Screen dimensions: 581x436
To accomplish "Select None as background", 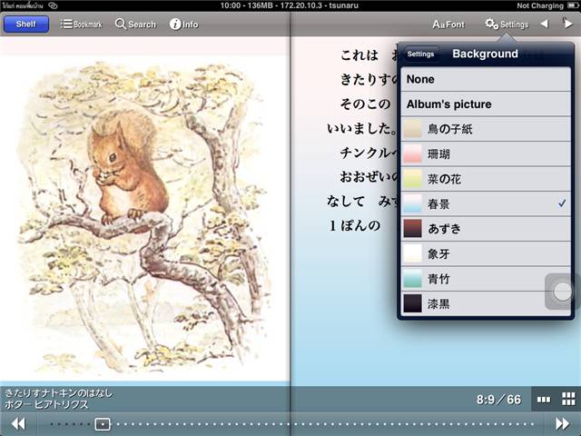I will [x=486, y=79].
